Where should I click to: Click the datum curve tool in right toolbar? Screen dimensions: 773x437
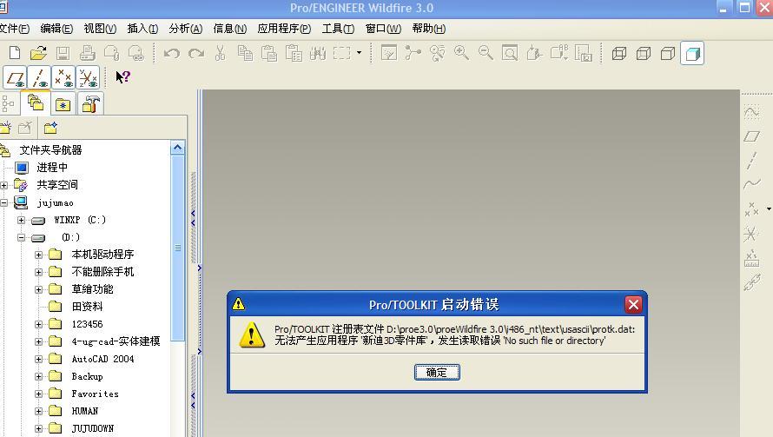coord(751,184)
